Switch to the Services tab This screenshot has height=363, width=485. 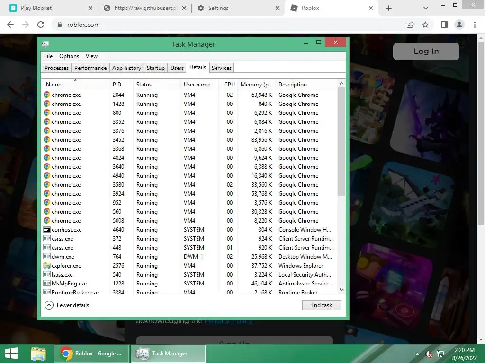click(222, 68)
